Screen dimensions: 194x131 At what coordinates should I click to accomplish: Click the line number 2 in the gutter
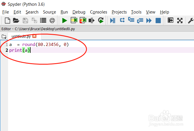coord(7,50)
